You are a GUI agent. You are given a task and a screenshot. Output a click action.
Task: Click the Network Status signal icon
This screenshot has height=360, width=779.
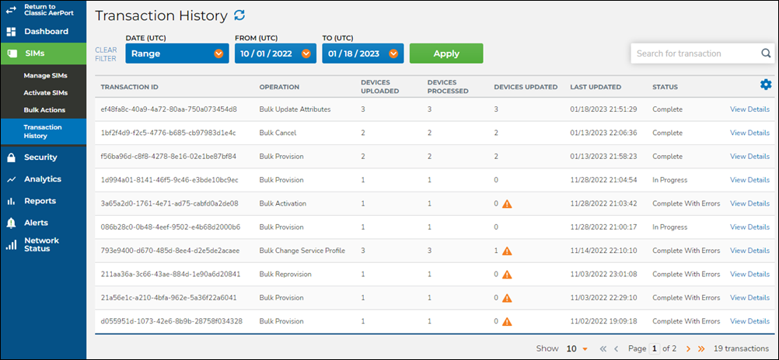coord(11,244)
